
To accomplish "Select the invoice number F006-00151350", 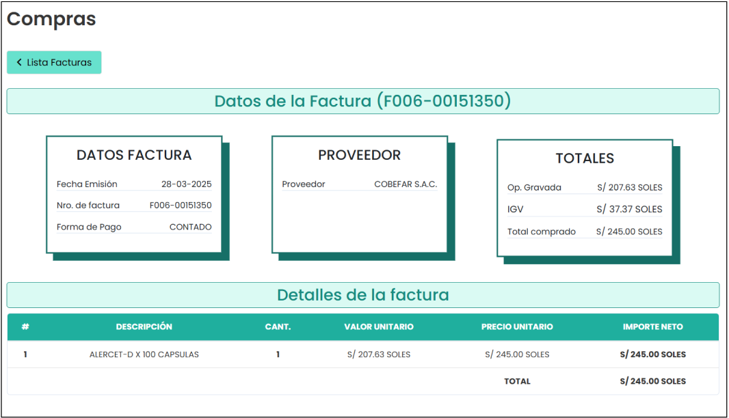I will 181,205.
